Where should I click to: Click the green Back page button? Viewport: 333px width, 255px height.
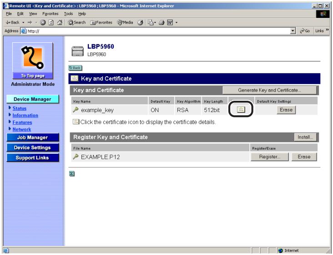(x=75, y=68)
